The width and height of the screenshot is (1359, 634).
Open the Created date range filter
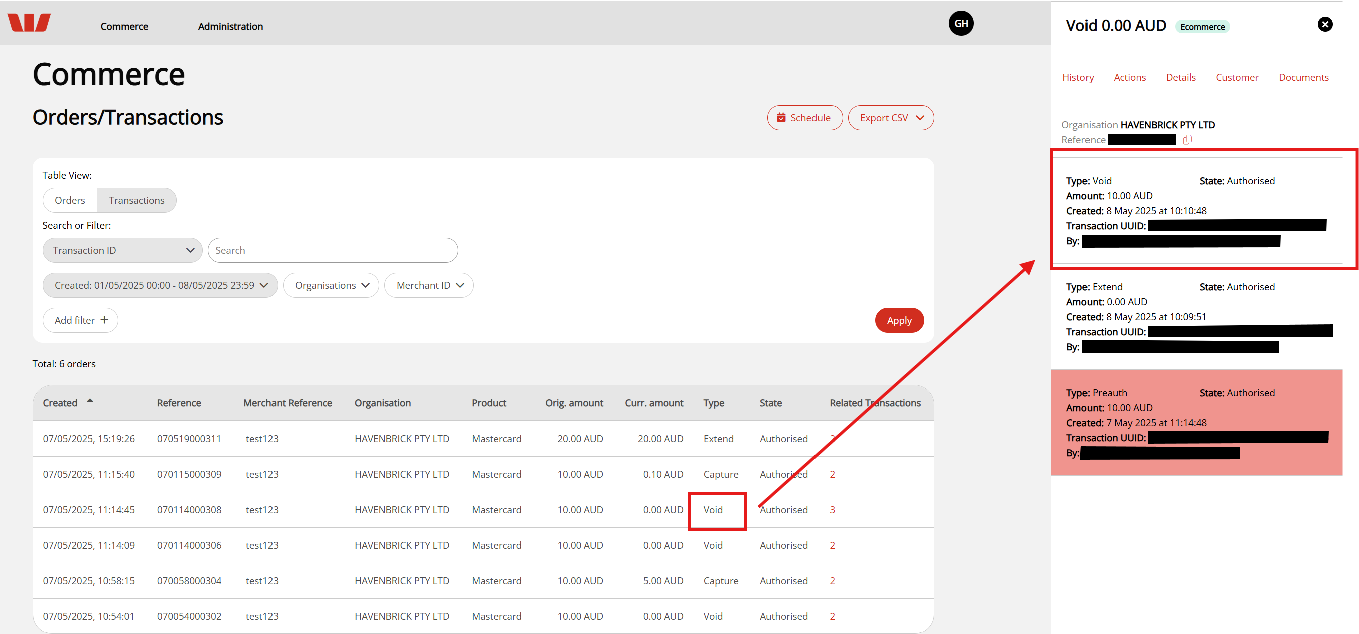point(160,285)
